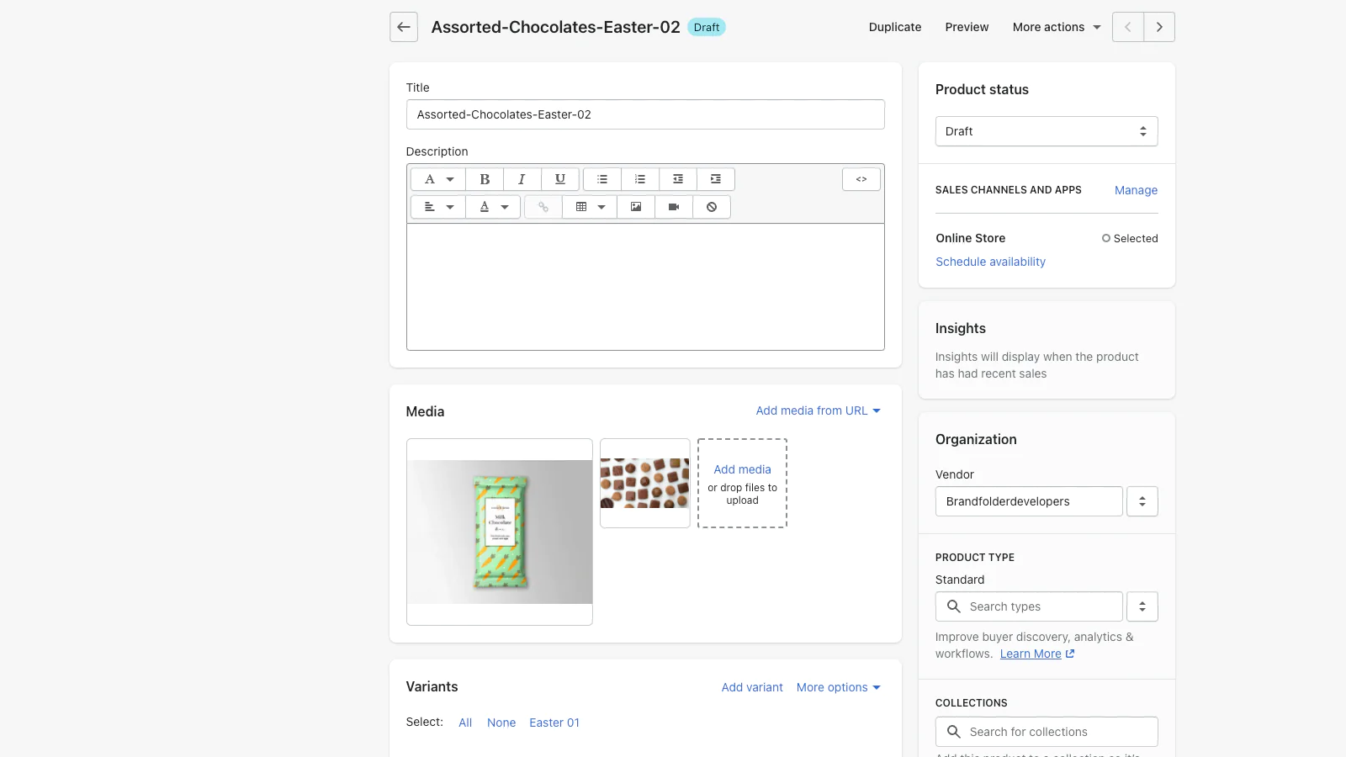This screenshot has width=1346, height=757.
Task: Select All variants
Action: click(x=465, y=723)
